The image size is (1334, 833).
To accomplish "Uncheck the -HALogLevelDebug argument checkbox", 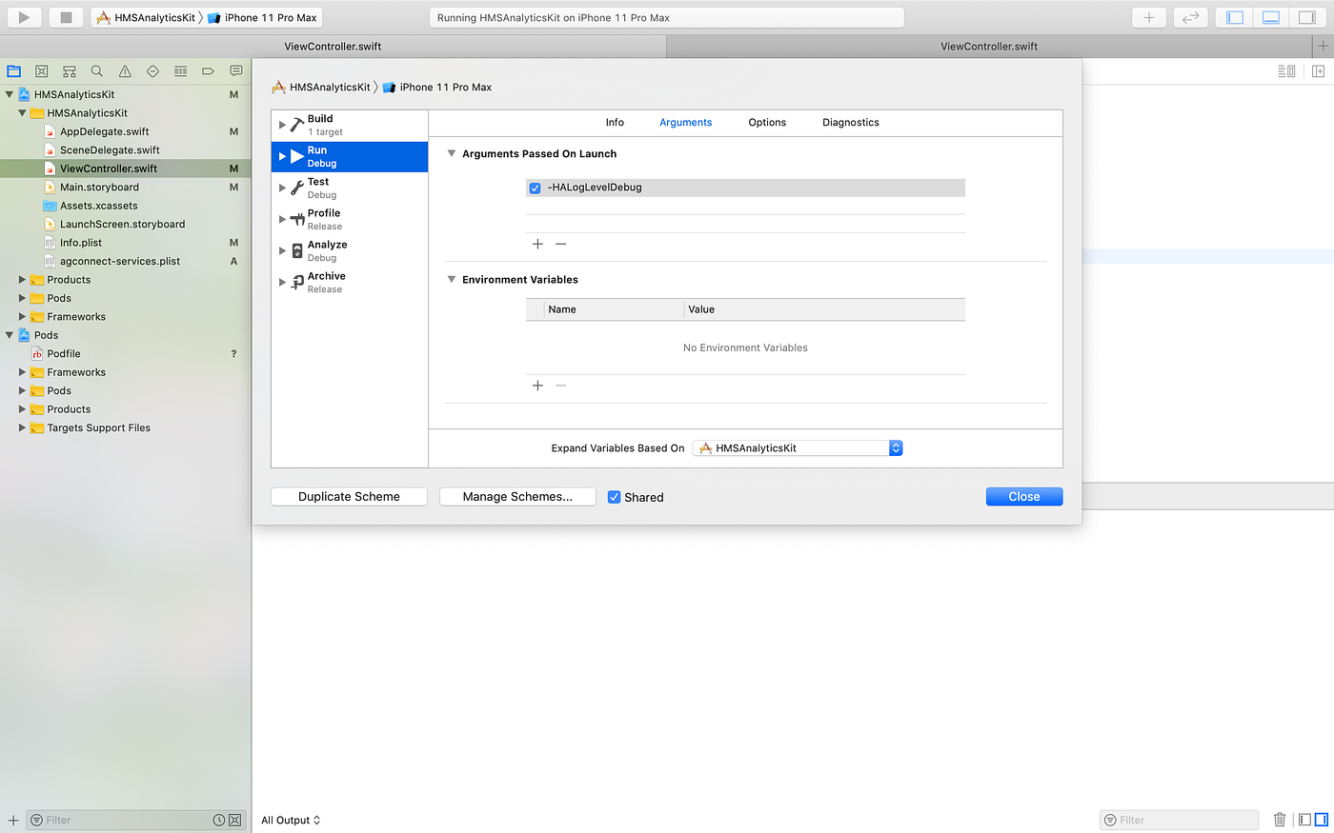I will [x=535, y=188].
